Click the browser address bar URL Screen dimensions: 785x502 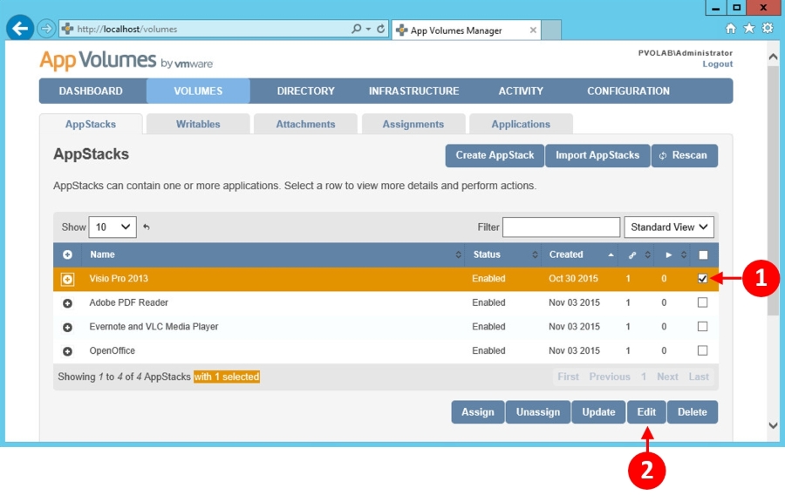127,29
